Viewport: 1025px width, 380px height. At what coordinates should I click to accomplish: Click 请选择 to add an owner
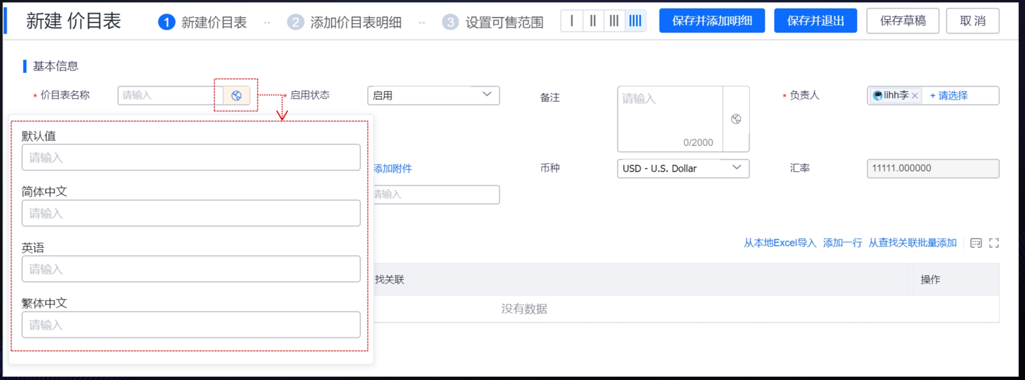949,96
